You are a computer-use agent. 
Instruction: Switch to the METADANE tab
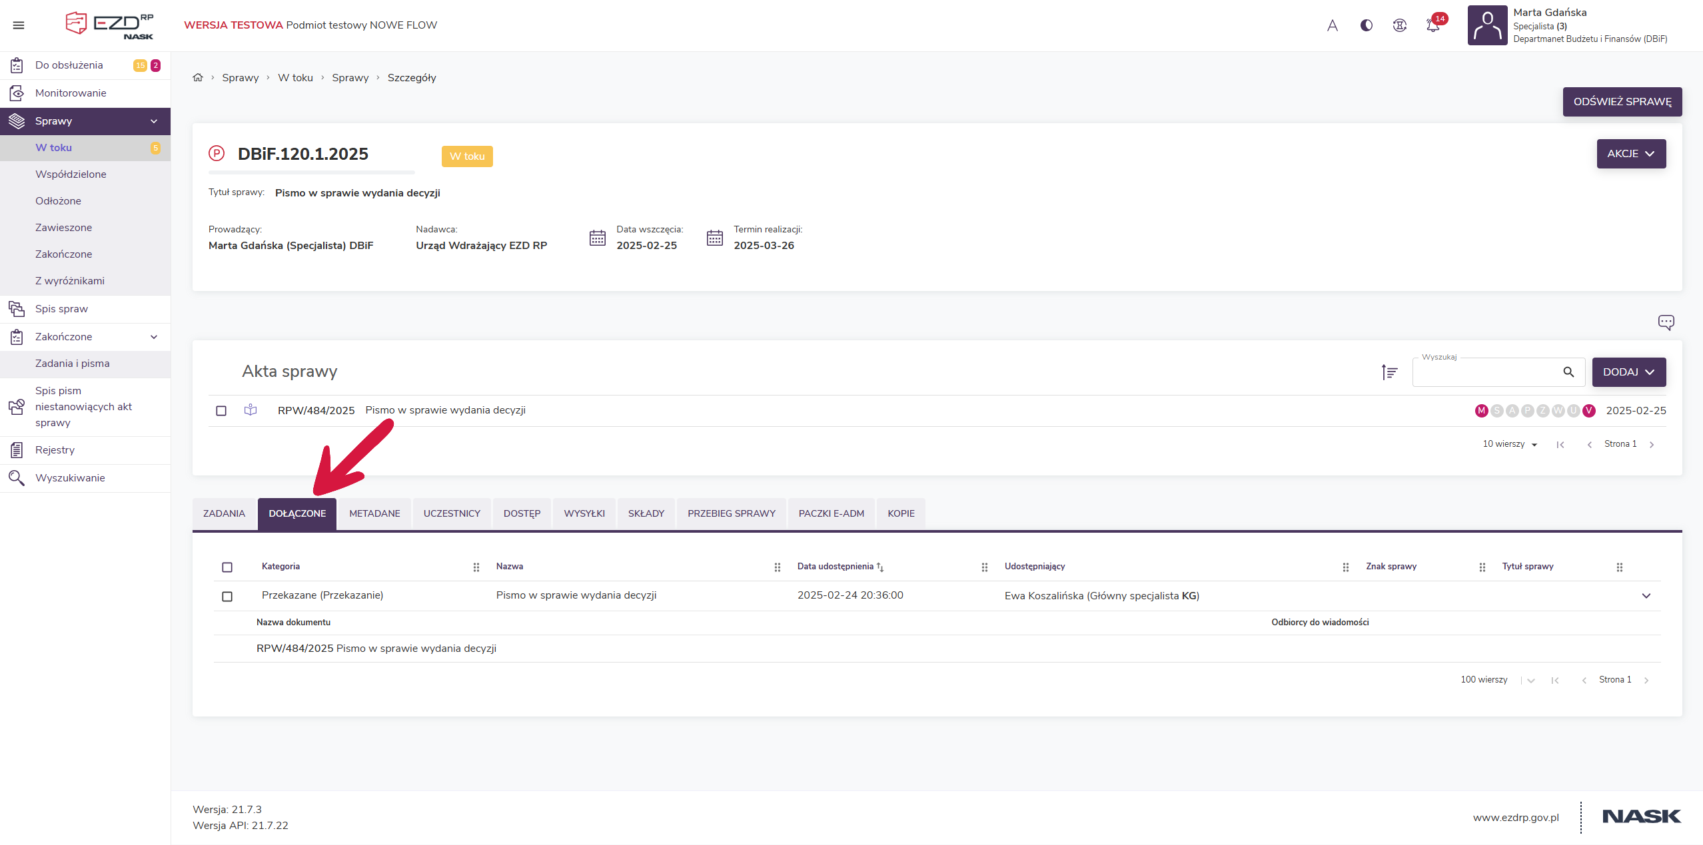pos(374,513)
